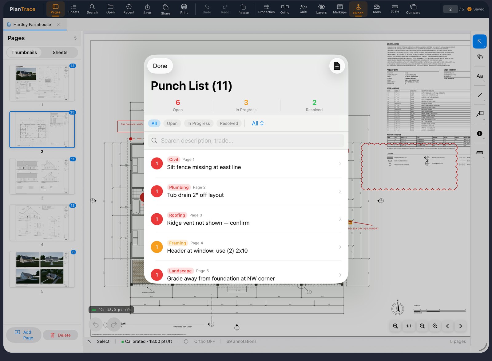This screenshot has width=492, height=361.
Task: Select the text Aa tool
Action: [479, 76]
